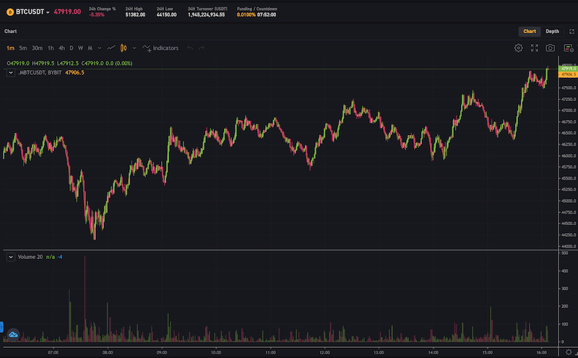Click the Volume 20 indicator title

pyautogui.click(x=30, y=257)
